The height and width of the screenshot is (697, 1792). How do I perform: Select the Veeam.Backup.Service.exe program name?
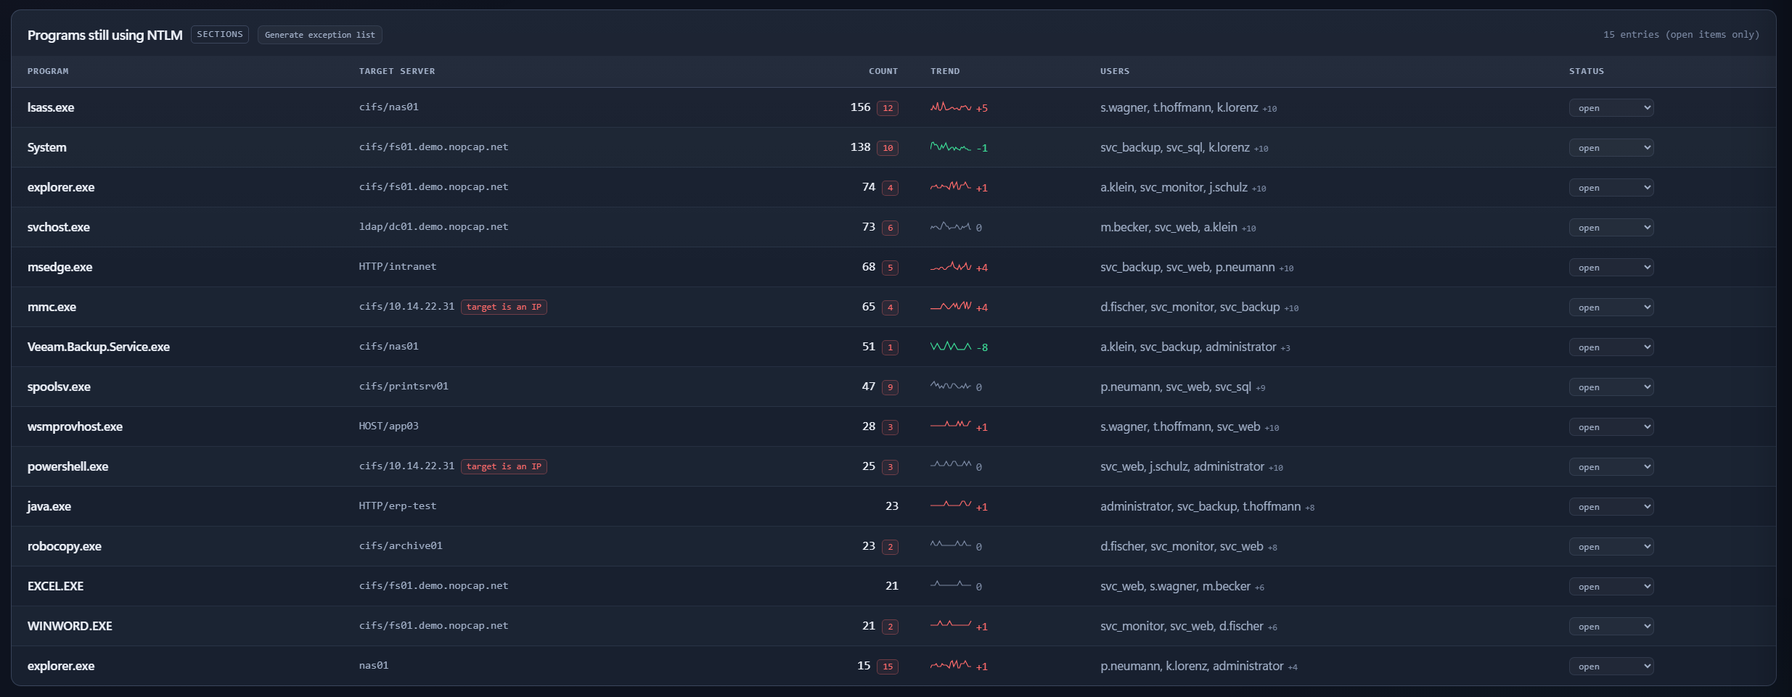(99, 347)
